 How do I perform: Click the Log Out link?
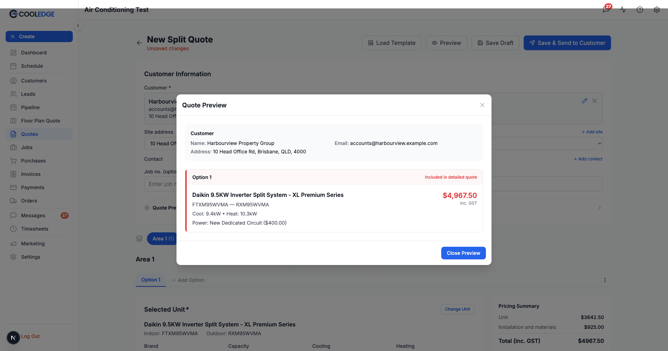[30, 336]
